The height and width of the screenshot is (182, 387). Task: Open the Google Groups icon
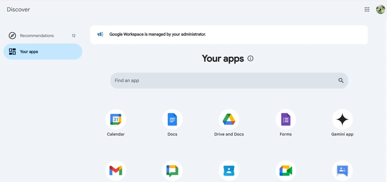[342, 171]
